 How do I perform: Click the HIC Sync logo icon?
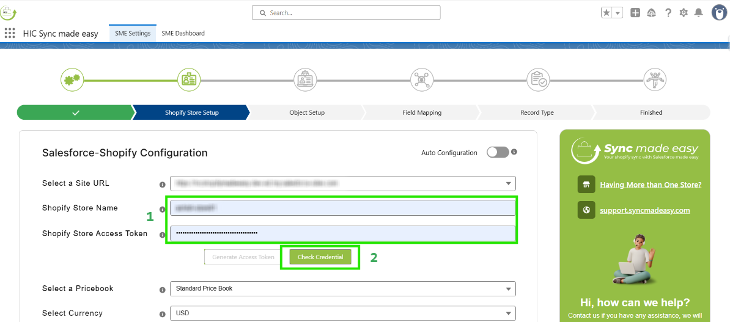tap(8, 12)
